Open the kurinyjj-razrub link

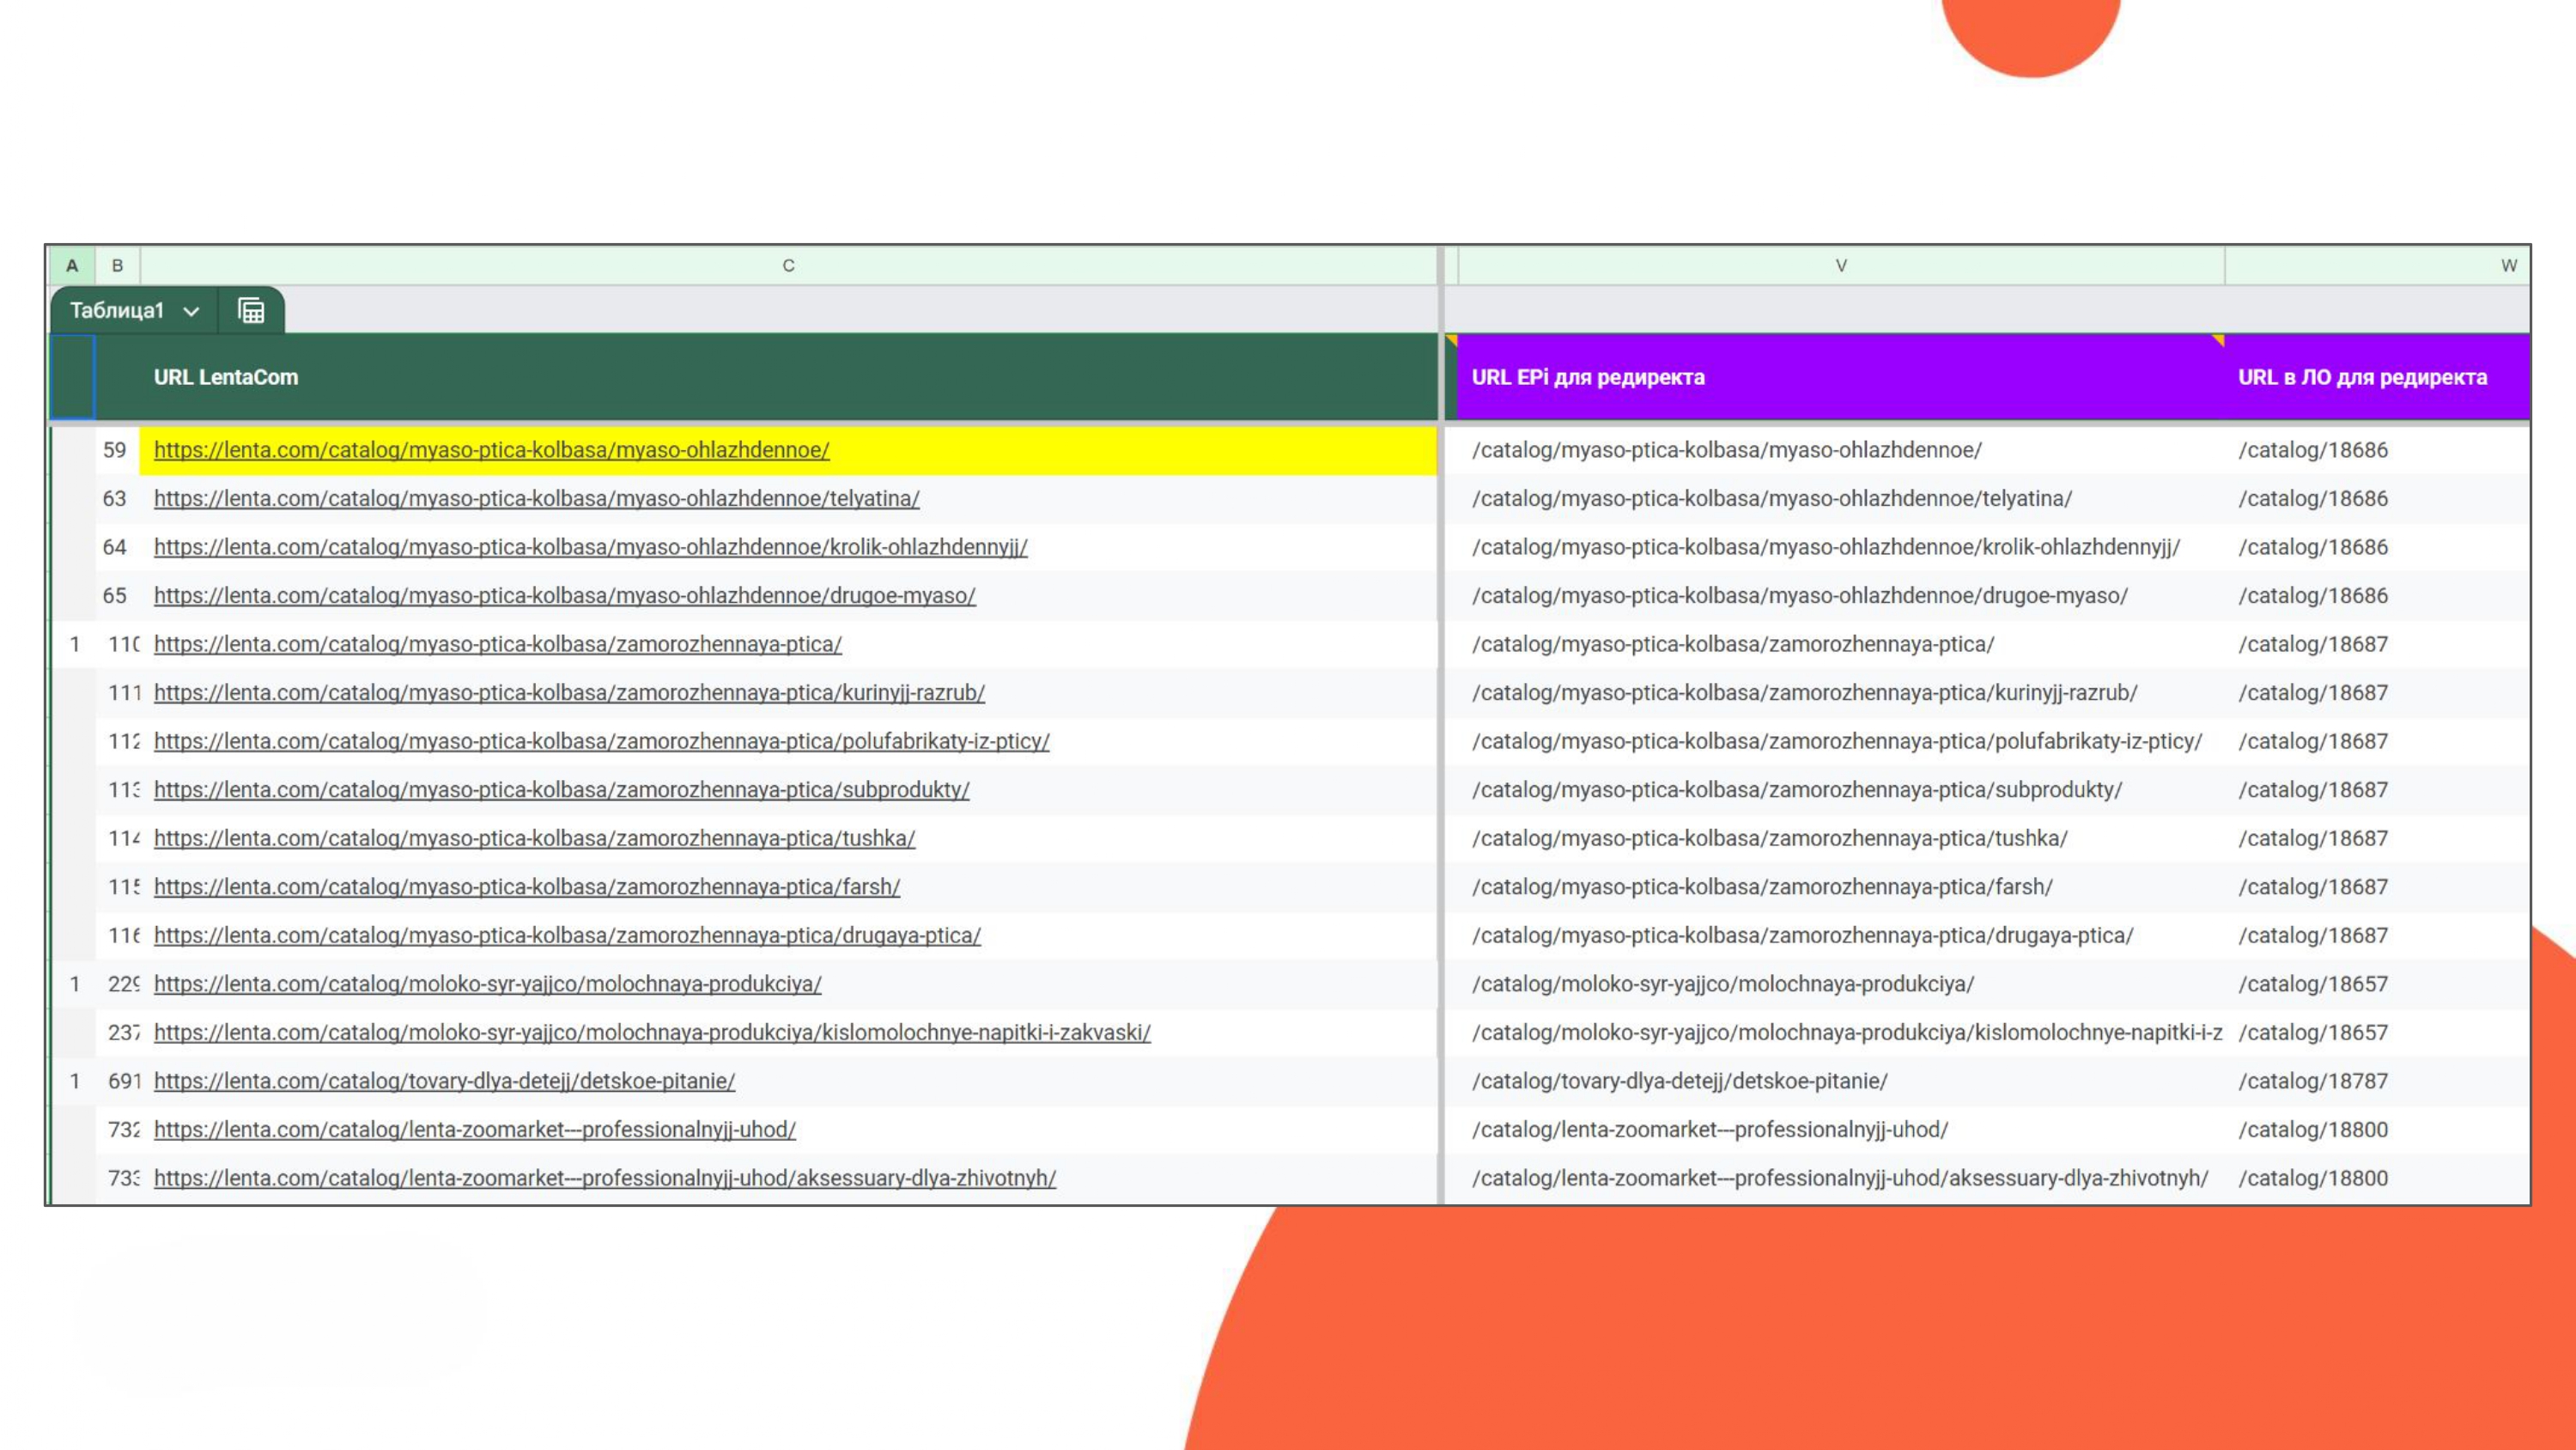pos(569,692)
